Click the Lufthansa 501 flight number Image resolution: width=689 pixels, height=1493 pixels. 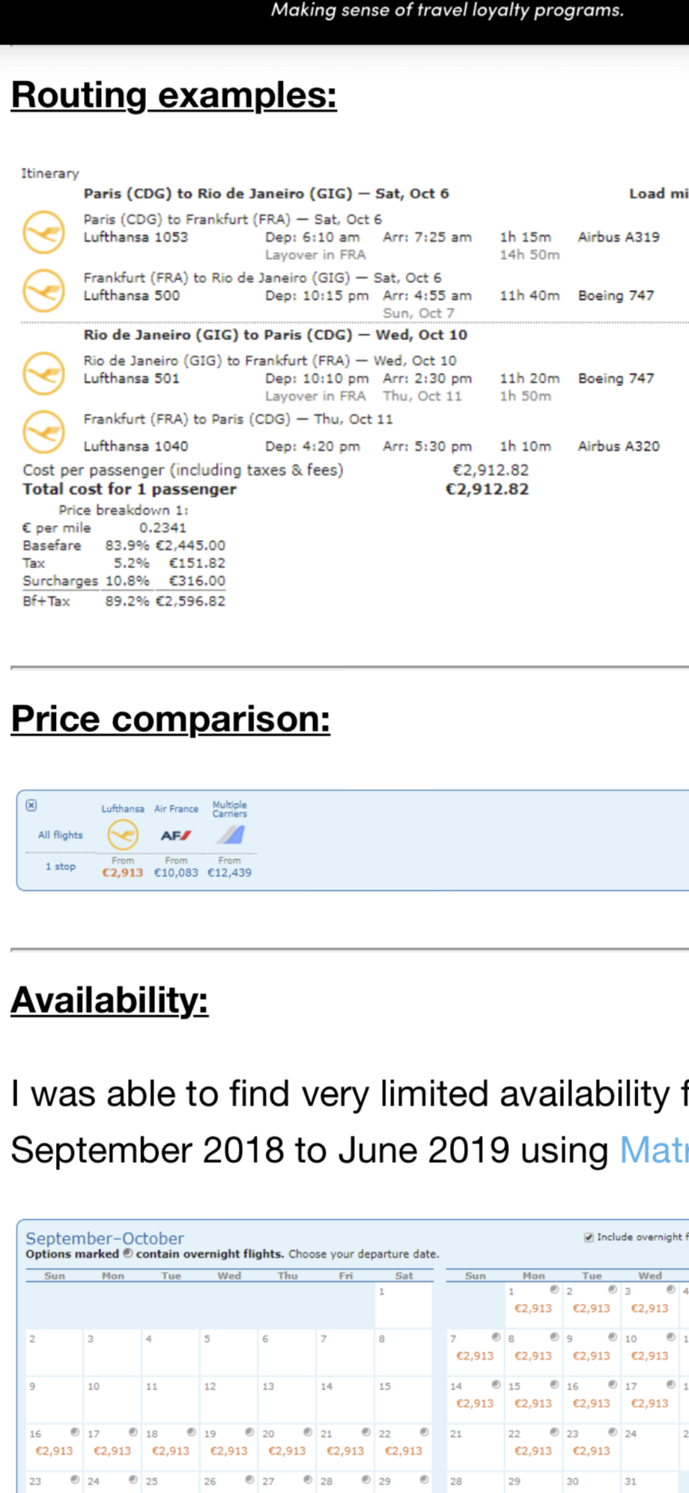coord(132,378)
